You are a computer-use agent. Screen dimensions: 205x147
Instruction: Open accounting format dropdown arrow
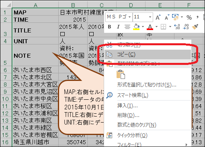(x=182, y=17)
